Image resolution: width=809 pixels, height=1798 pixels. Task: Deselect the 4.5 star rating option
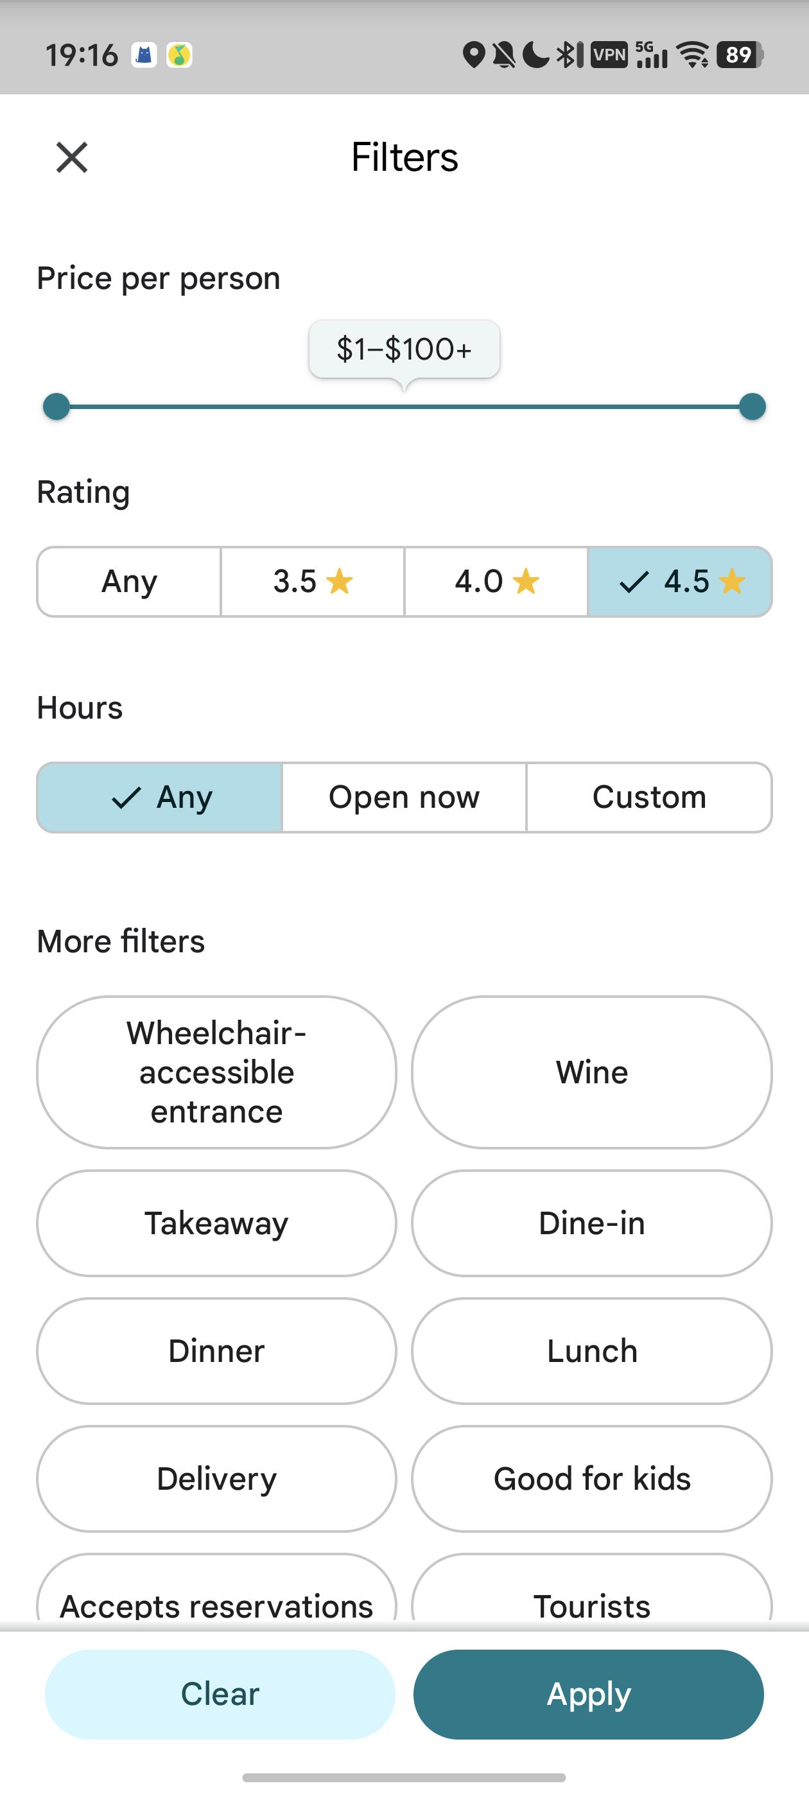681,581
